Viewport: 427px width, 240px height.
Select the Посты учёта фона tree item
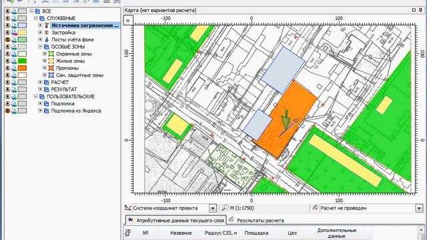pyautogui.click(x=73, y=39)
